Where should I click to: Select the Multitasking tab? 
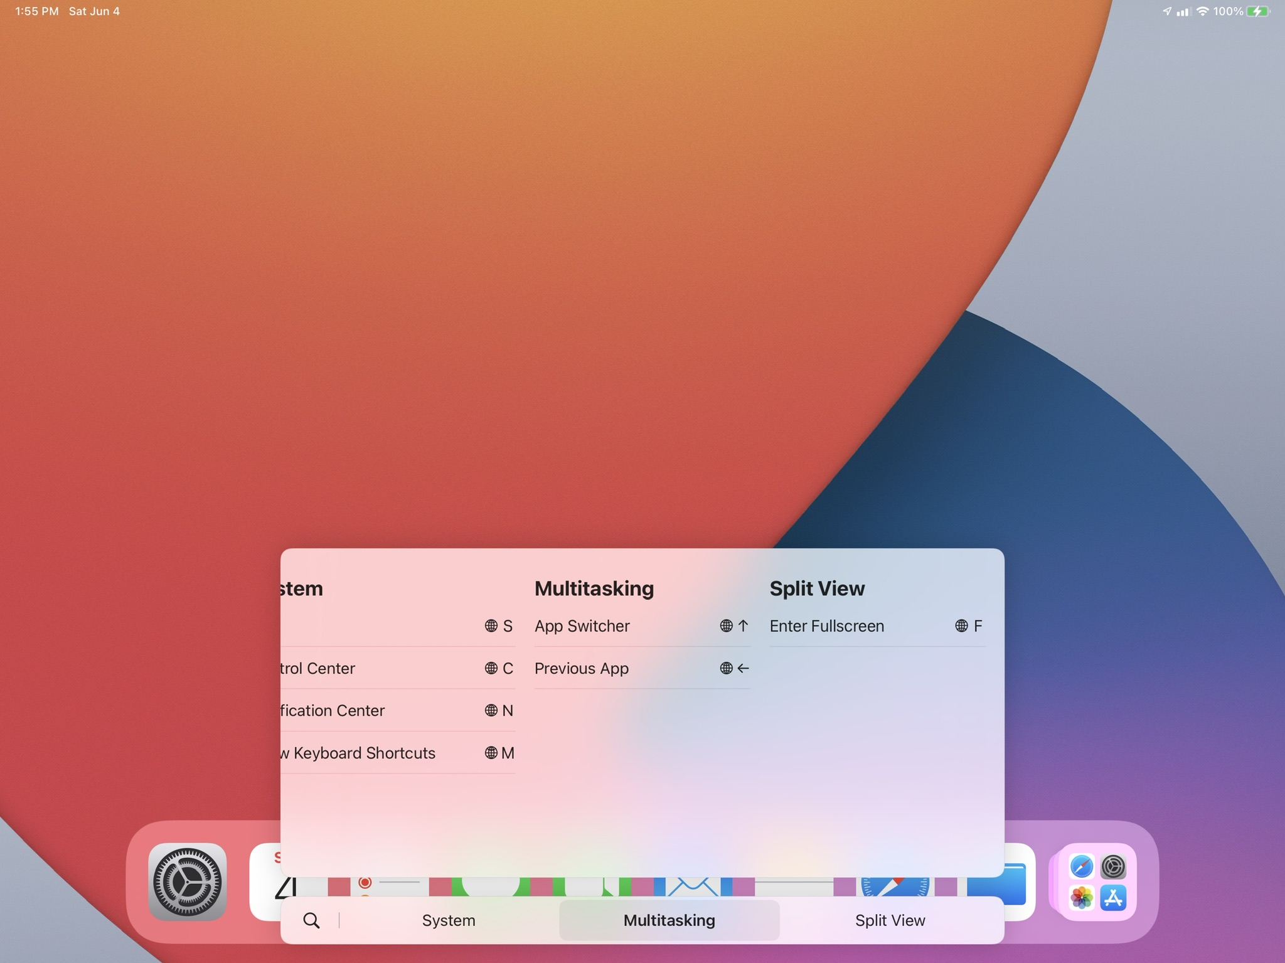(x=669, y=920)
